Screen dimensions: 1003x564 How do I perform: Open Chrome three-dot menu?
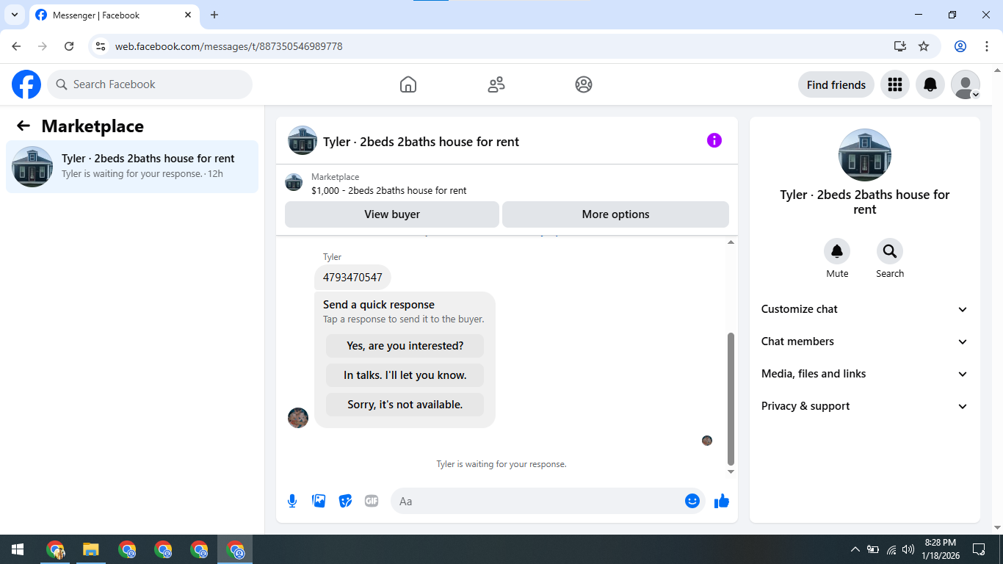tap(986, 46)
